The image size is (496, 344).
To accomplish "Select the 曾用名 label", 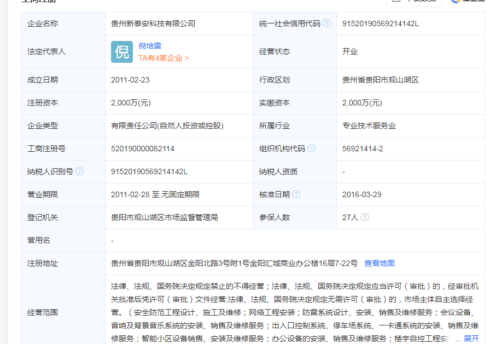I will coord(39,240).
